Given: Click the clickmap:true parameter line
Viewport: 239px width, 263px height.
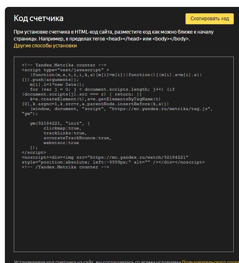Looking at the screenshot, I should (x=62, y=128).
